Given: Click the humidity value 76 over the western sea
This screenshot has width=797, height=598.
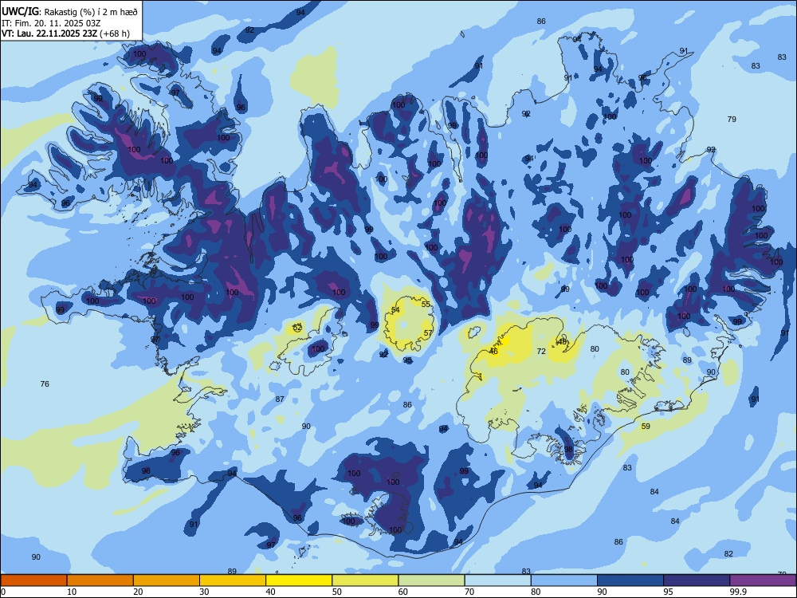Looking at the screenshot, I should [45, 384].
